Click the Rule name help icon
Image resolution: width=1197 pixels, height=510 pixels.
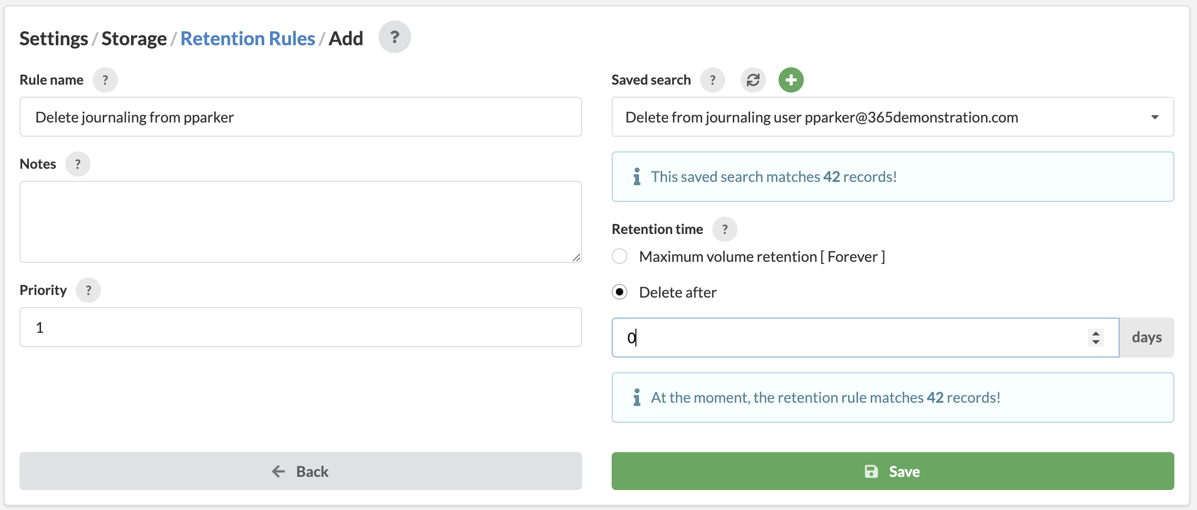tap(105, 80)
